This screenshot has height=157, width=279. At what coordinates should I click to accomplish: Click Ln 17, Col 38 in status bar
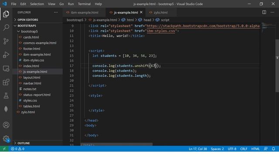[x=197, y=149]
